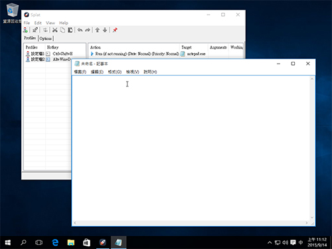Click the Paste clipboard icon in Splat toolbar
Viewport: 332px width, 249px height.
(70, 30)
